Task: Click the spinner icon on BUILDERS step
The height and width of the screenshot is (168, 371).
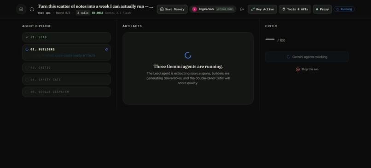Action: click(x=27, y=49)
